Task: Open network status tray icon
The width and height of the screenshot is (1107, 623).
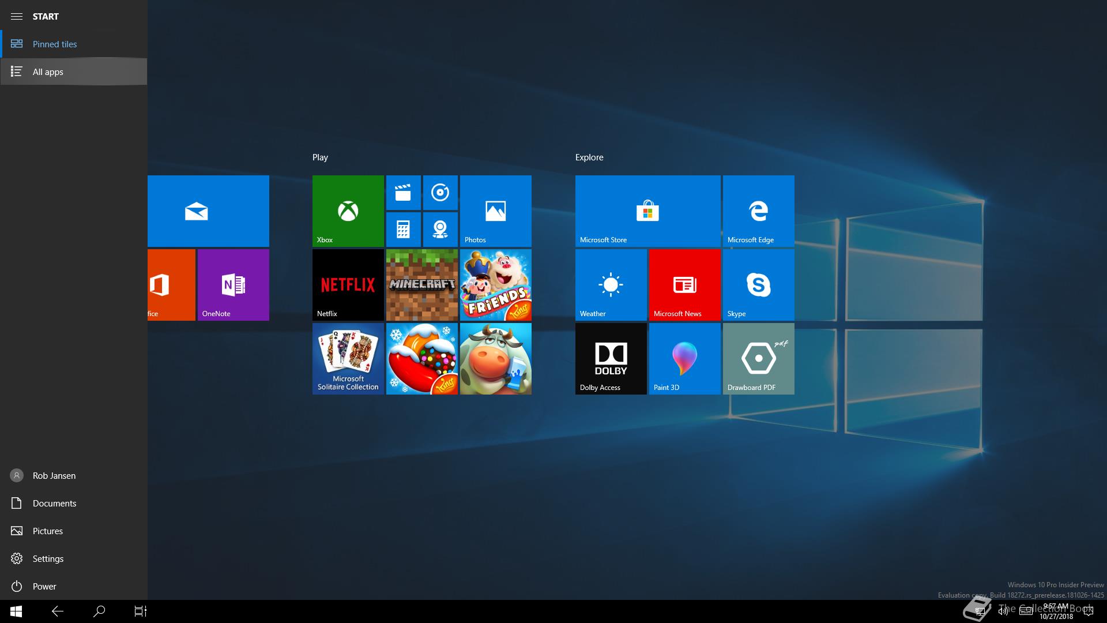Action: [x=980, y=611]
